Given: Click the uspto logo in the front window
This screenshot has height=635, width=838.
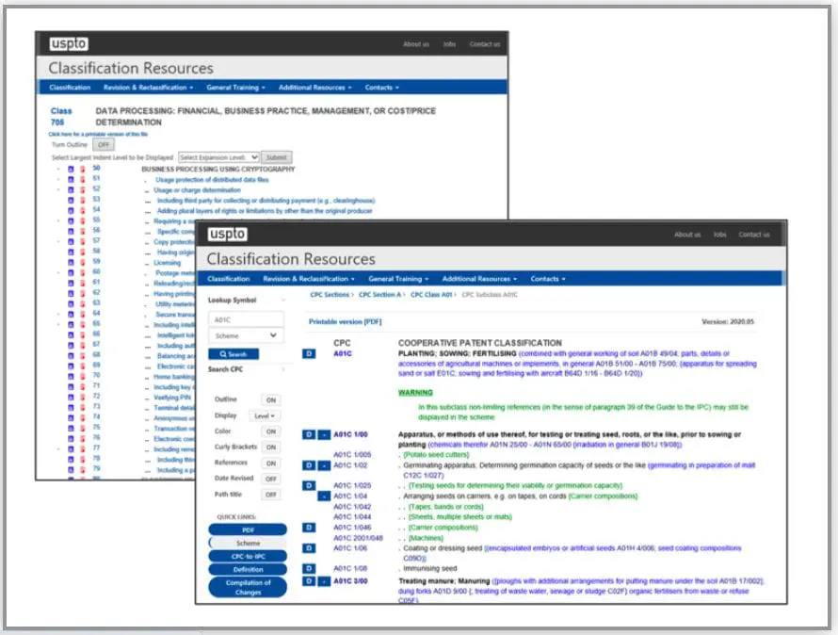Looking at the screenshot, I should pyautogui.click(x=228, y=235).
